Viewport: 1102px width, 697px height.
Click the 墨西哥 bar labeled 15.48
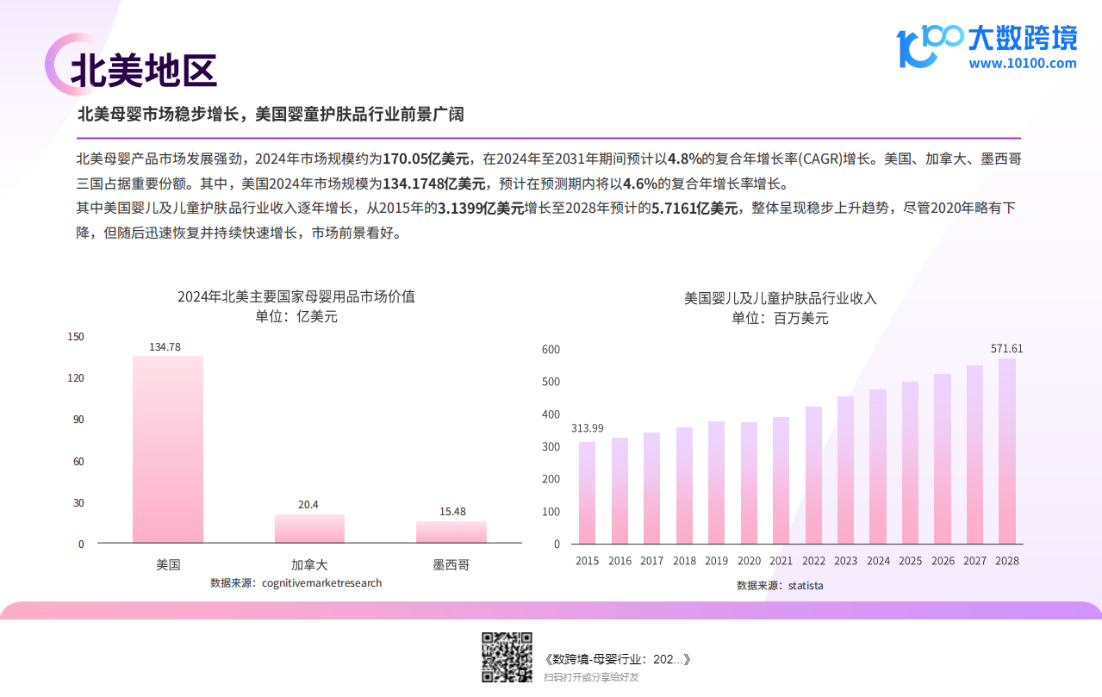[x=451, y=532]
